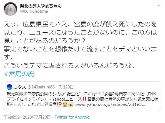Click the sentence こういうデマに騙される人がいるんだろうな

pyautogui.click(x=69, y=66)
